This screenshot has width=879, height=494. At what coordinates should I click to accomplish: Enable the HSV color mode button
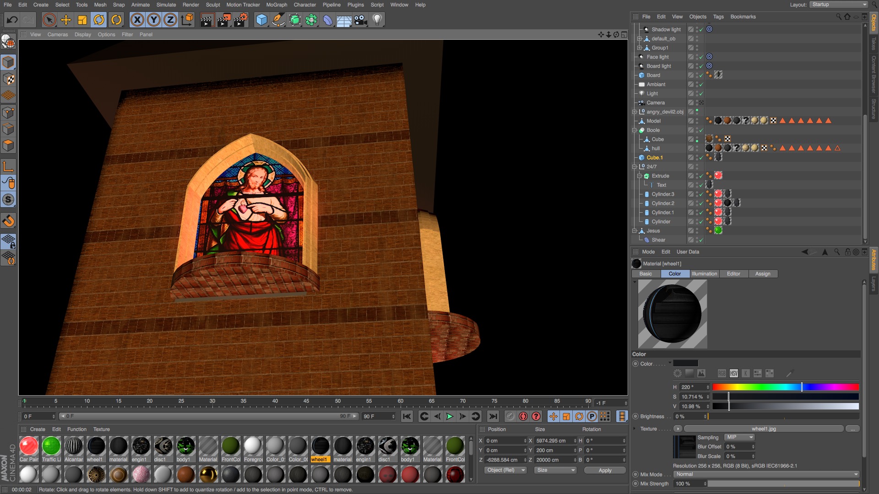point(734,373)
